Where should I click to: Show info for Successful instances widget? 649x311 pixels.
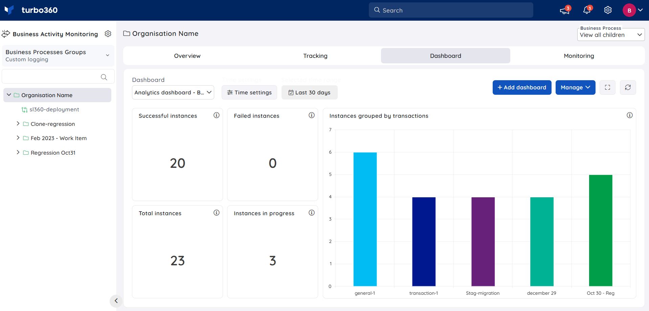(217, 115)
